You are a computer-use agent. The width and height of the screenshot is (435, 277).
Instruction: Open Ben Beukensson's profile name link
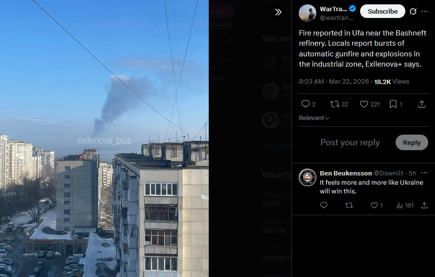pos(345,173)
